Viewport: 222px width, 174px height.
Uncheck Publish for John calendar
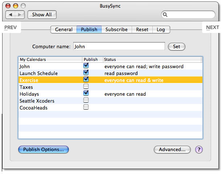point(86,66)
